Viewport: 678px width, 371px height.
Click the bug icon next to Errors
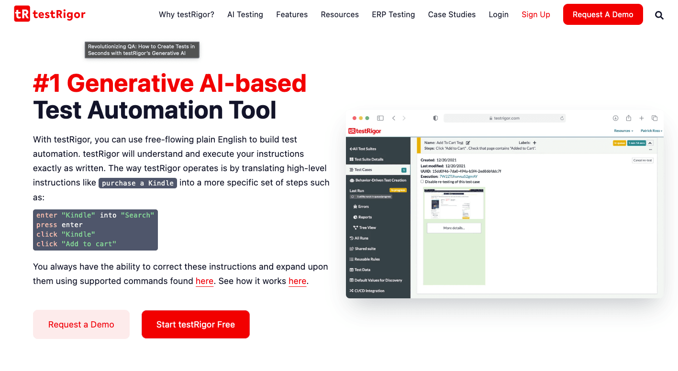[x=355, y=207]
